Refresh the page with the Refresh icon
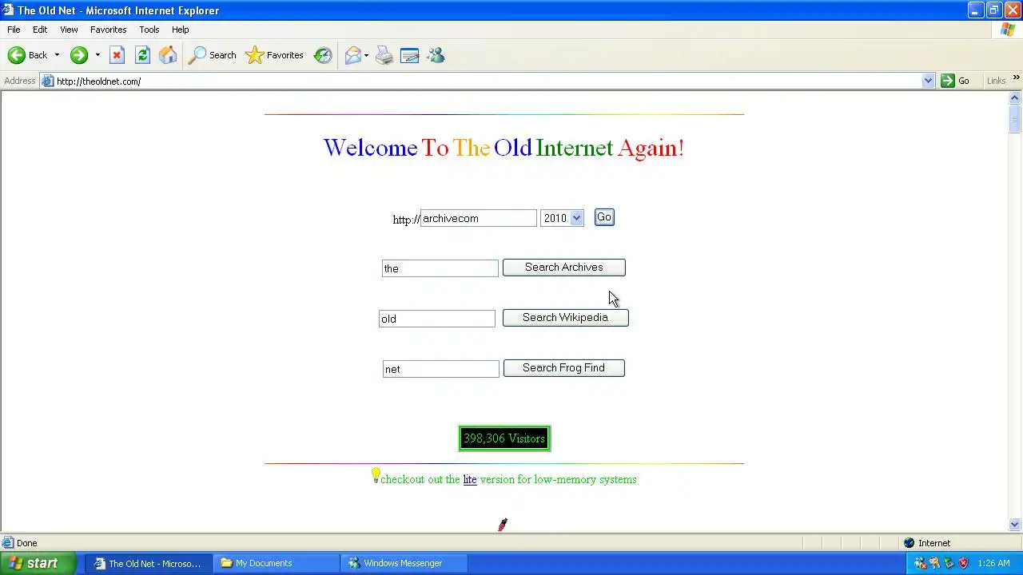This screenshot has width=1023, height=575. (142, 55)
